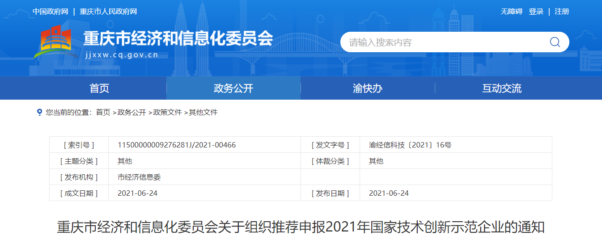
Task: Enable 无障碍 accessibility mode
Action: pos(511,12)
